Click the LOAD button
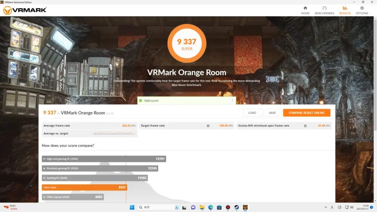The height and width of the screenshot is (212, 377). (252, 113)
